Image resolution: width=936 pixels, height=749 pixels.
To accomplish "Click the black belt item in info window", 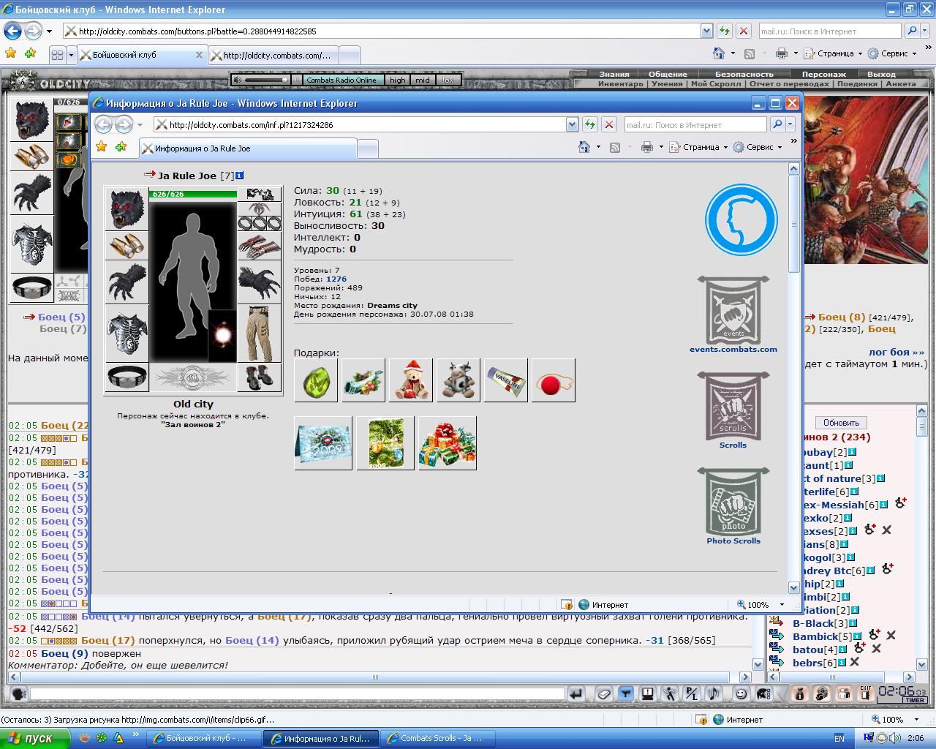I will [127, 377].
